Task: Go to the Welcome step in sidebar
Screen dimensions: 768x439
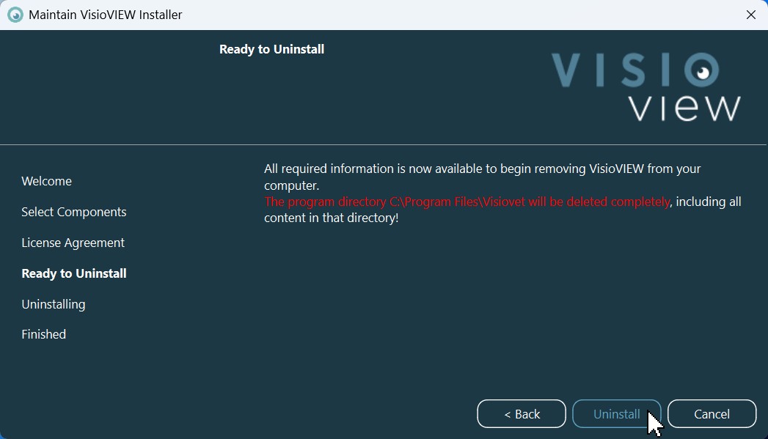Action: click(x=47, y=181)
